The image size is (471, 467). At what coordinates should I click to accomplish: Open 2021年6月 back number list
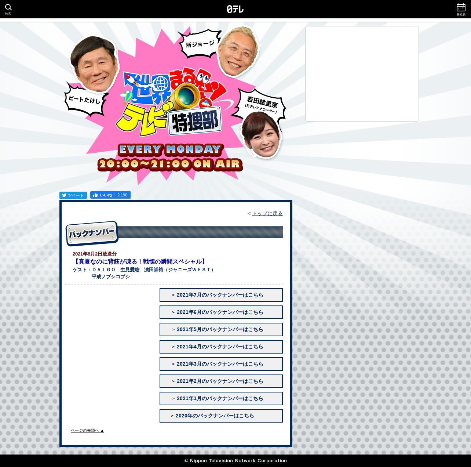(221, 312)
